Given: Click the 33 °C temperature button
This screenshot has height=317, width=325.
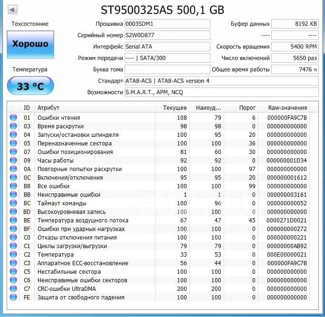Looking at the screenshot, I should tap(30, 86).
